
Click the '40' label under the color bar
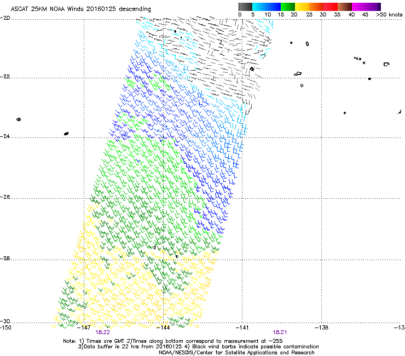tap(351, 15)
